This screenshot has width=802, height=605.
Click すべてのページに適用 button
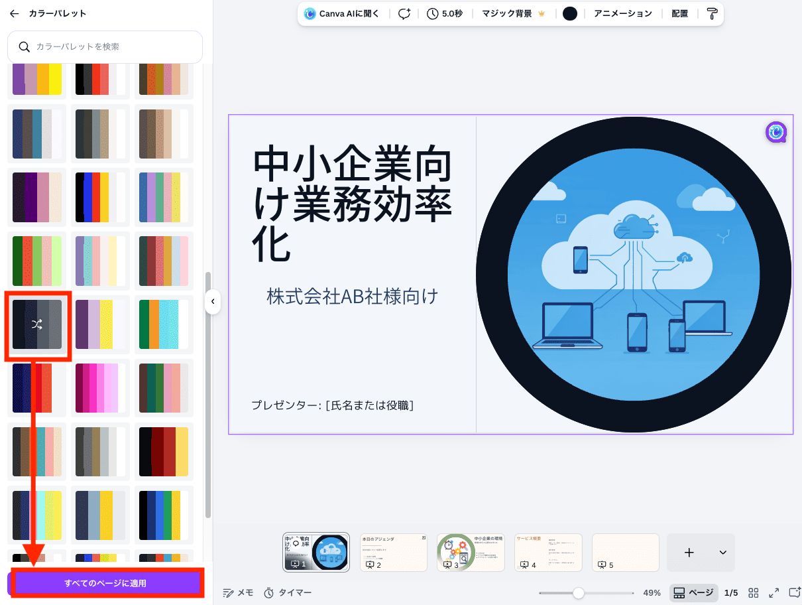pyautogui.click(x=105, y=583)
